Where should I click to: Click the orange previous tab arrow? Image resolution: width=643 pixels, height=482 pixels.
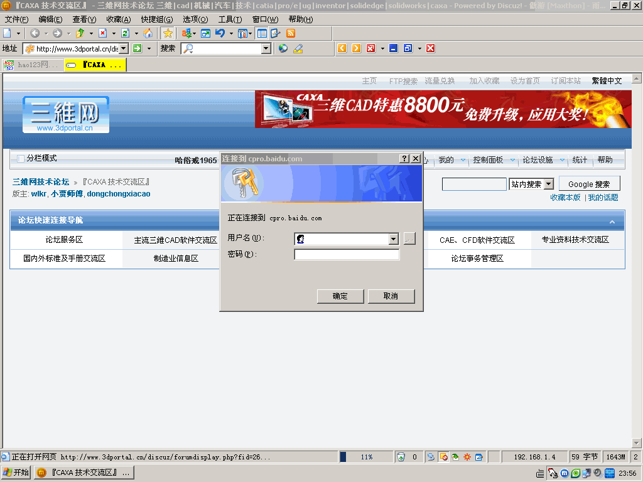[x=342, y=48]
